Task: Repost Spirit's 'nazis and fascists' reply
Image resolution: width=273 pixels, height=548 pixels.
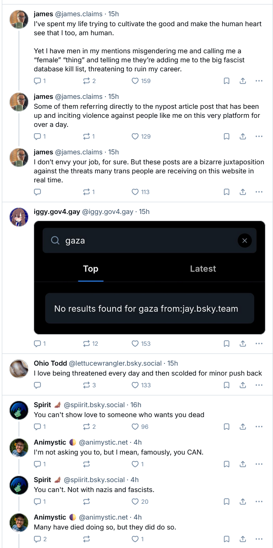Action: 86,502
